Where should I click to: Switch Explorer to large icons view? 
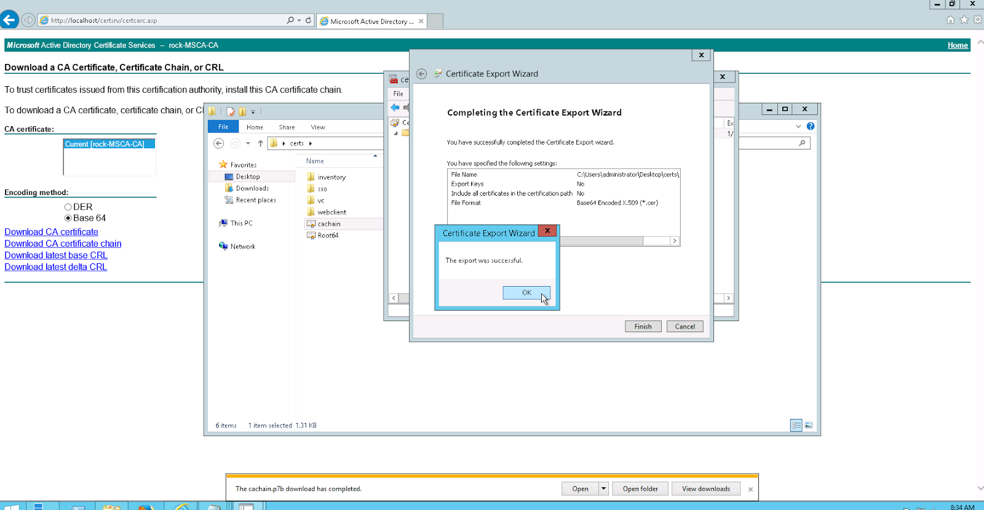click(x=809, y=425)
